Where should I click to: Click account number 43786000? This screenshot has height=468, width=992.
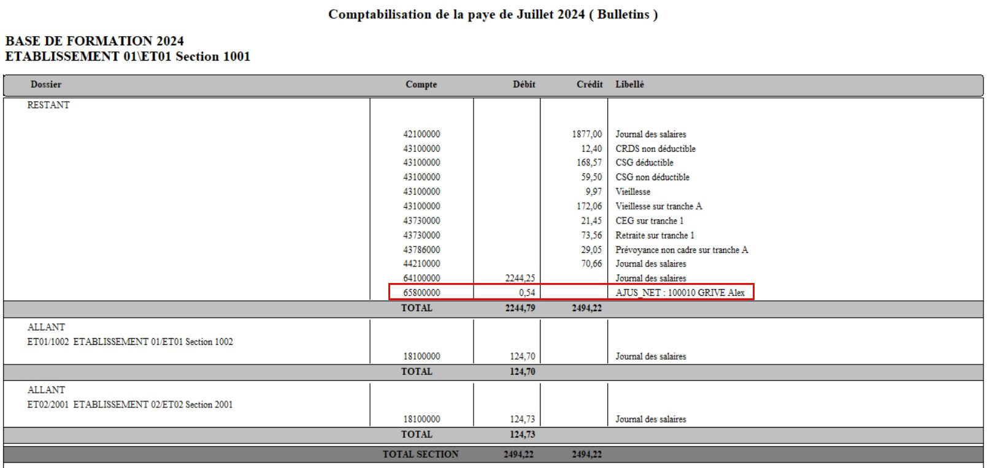coord(421,250)
